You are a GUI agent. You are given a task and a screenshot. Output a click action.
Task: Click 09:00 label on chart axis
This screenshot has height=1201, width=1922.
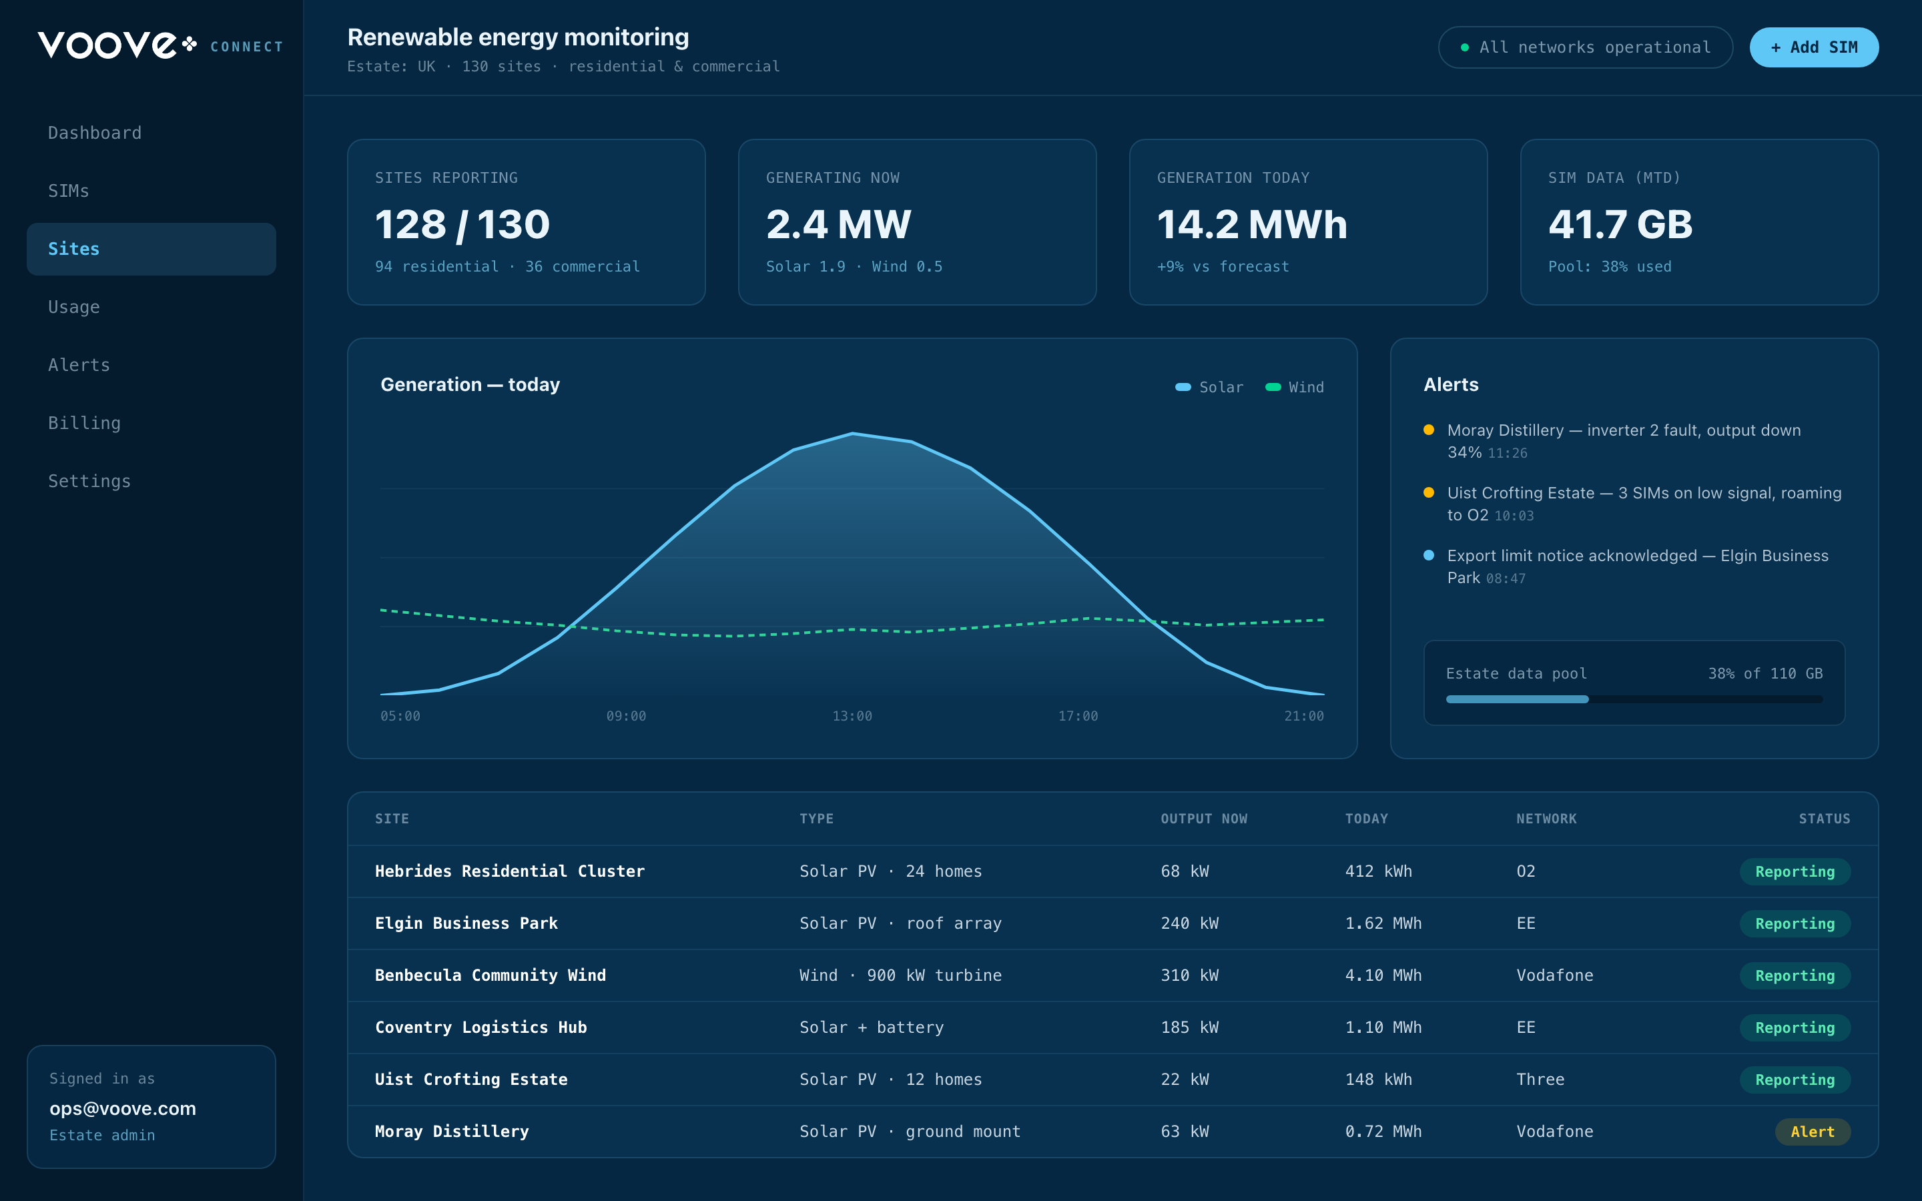coord(626,716)
